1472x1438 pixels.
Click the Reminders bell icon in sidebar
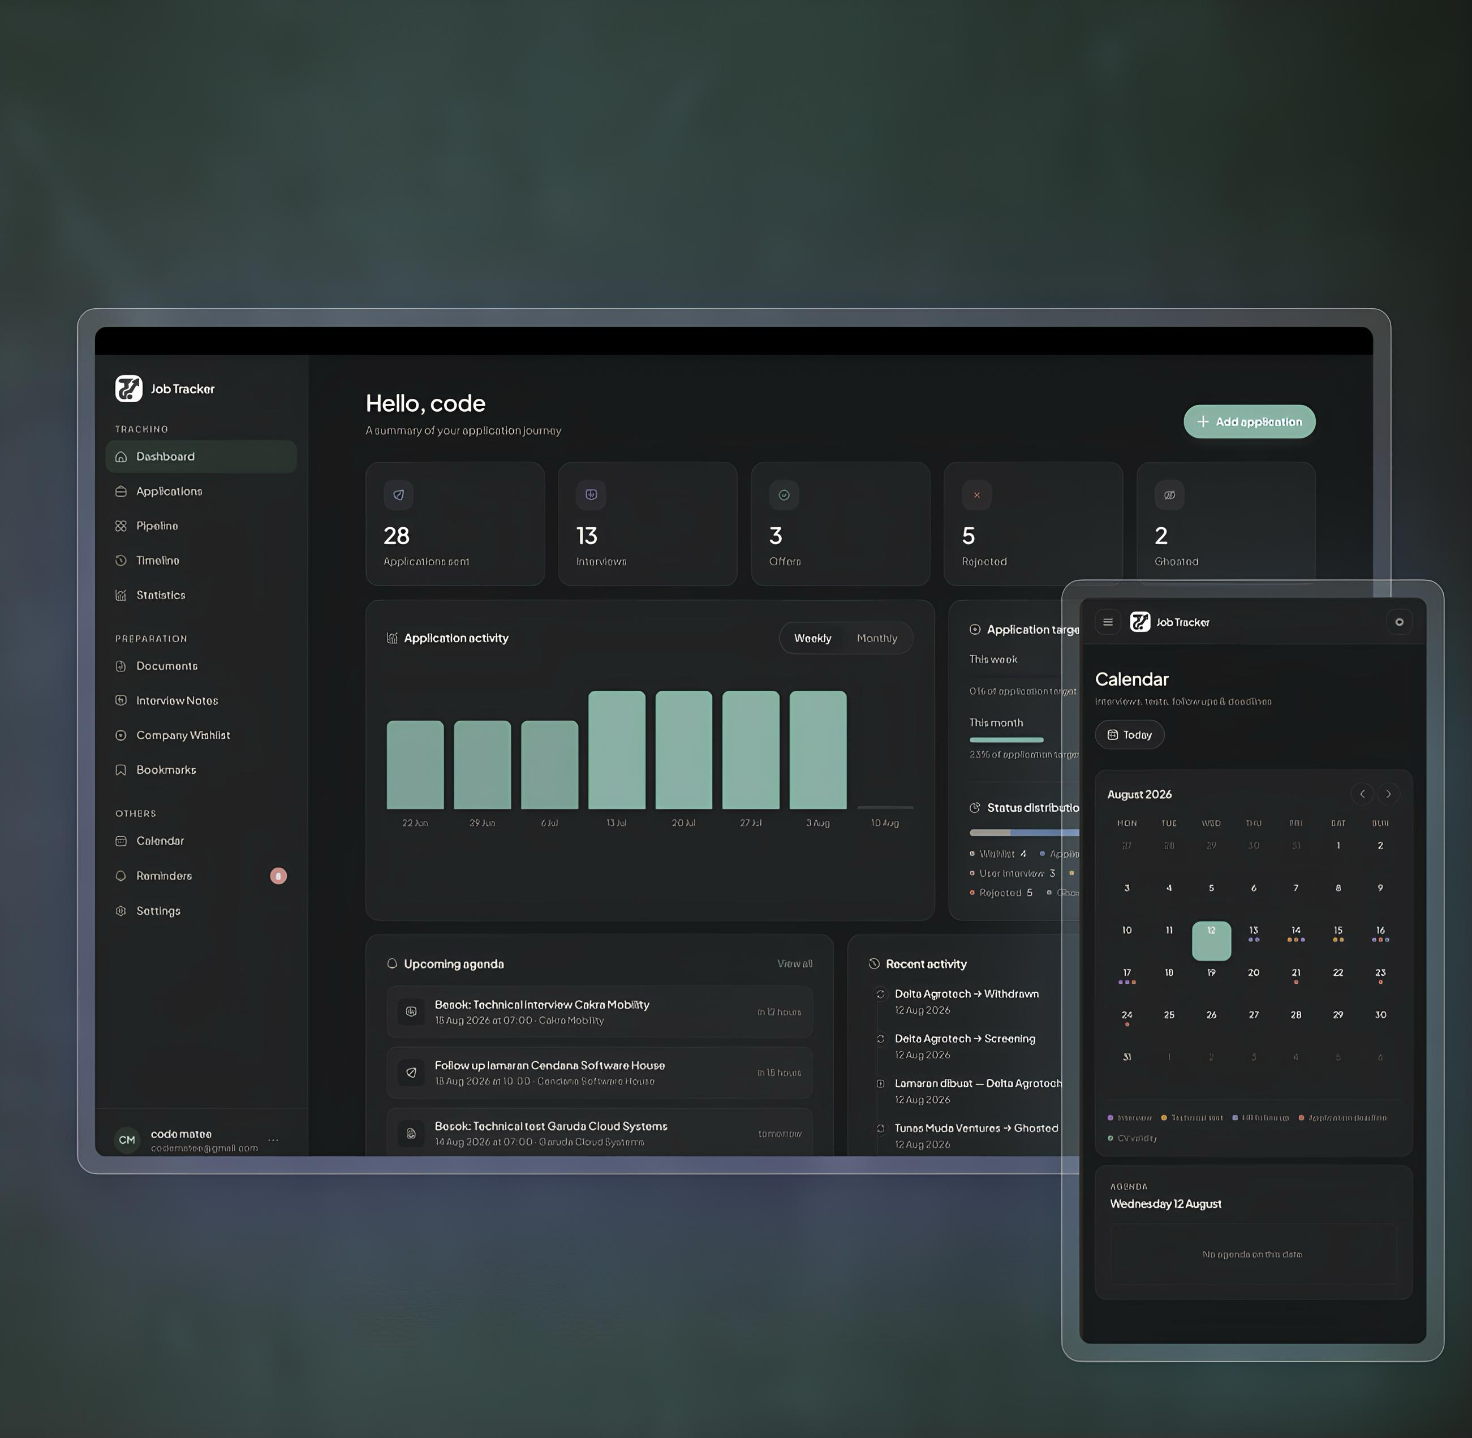(x=121, y=876)
